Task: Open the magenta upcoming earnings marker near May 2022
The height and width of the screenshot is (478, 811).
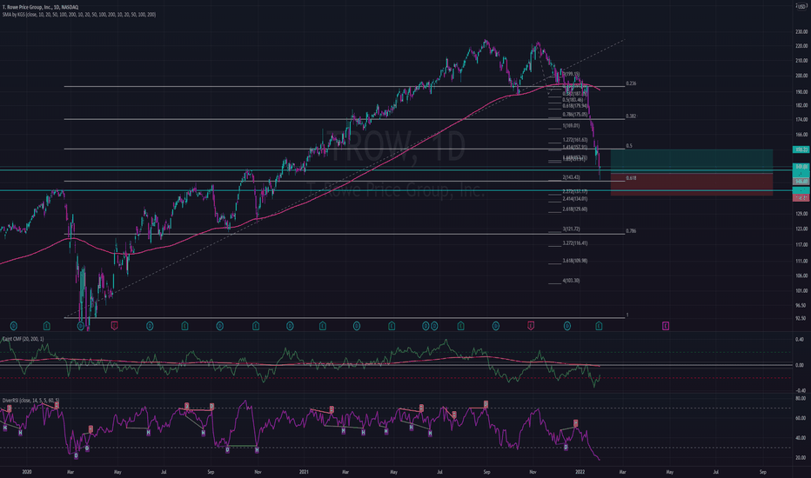Action: pos(666,326)
